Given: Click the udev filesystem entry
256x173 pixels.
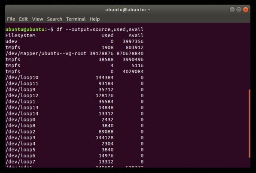Looking at the screenshot, I should pos(11,41).
